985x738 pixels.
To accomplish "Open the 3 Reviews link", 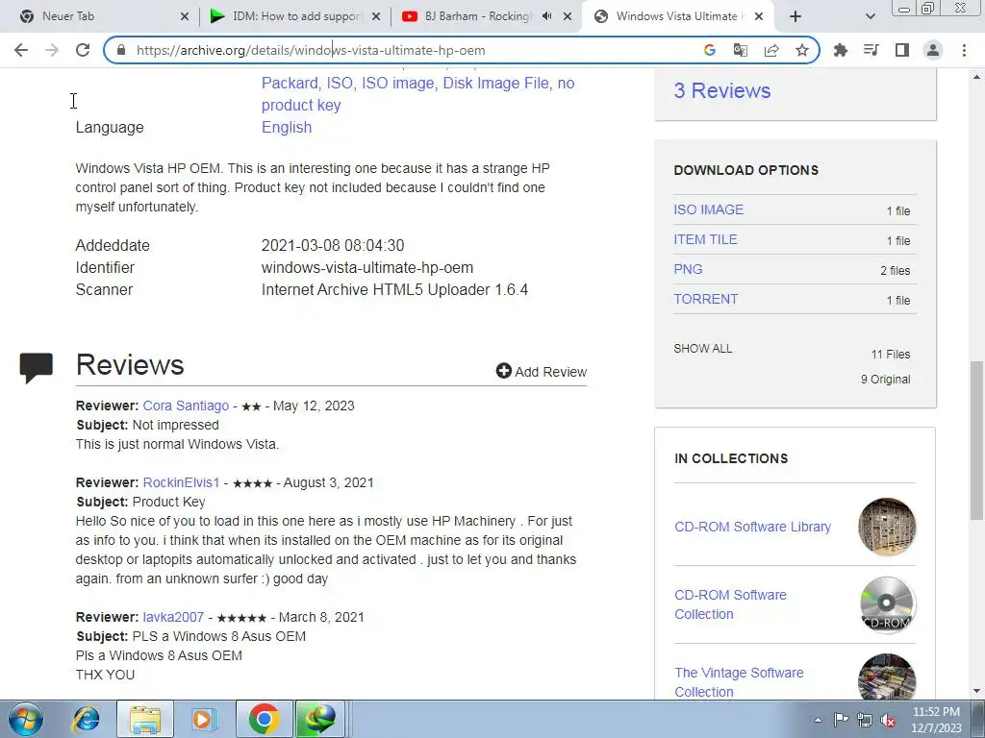I will coord(721,90).
